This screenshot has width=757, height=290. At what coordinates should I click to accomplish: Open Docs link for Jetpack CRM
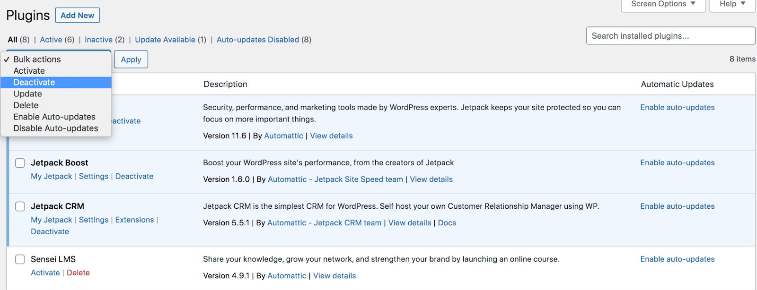point(447,222)
